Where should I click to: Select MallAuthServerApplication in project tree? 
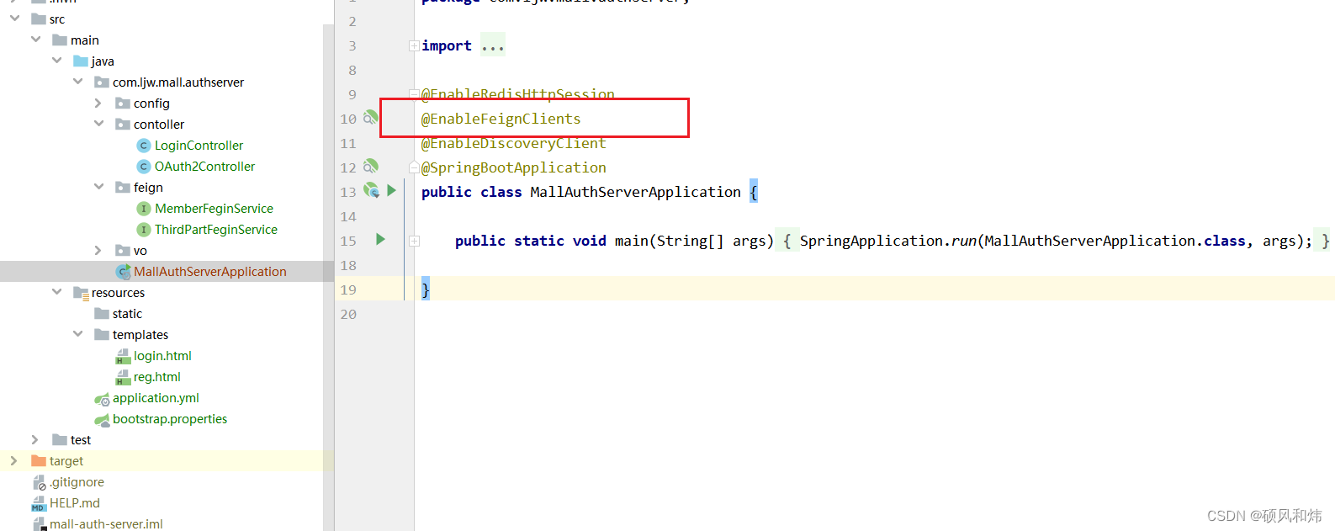point(210,271)
